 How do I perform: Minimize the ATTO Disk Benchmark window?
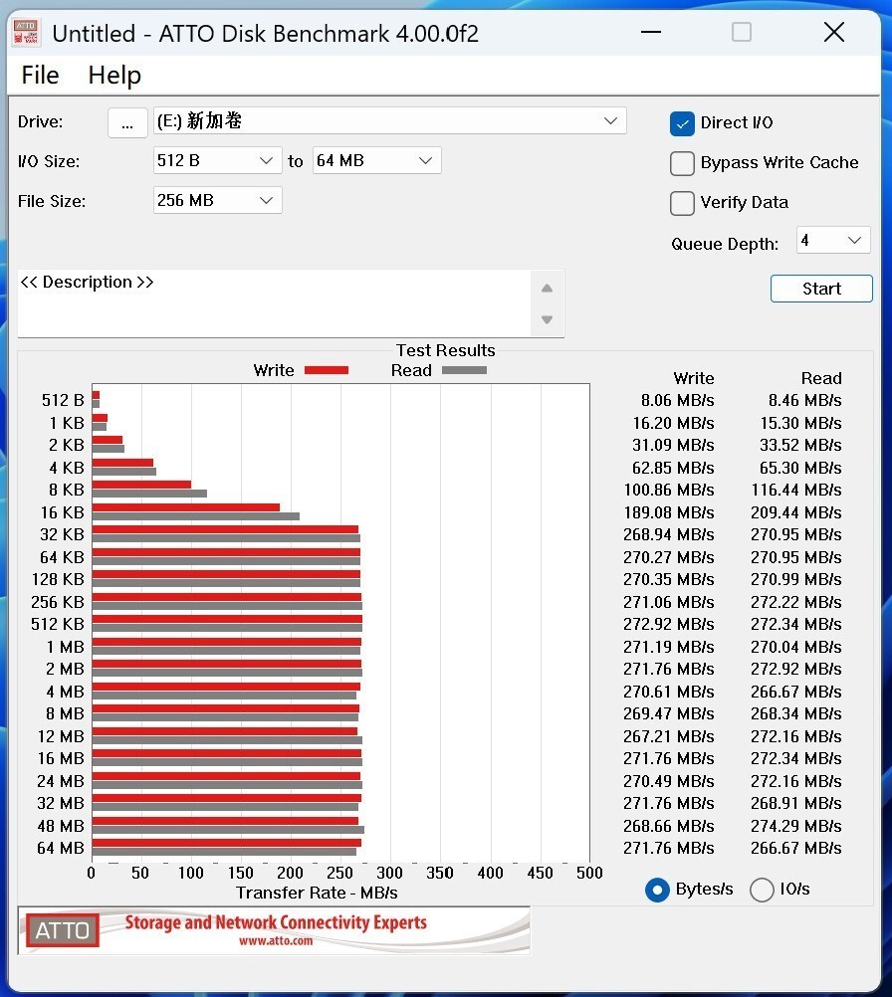coord(651,32)
